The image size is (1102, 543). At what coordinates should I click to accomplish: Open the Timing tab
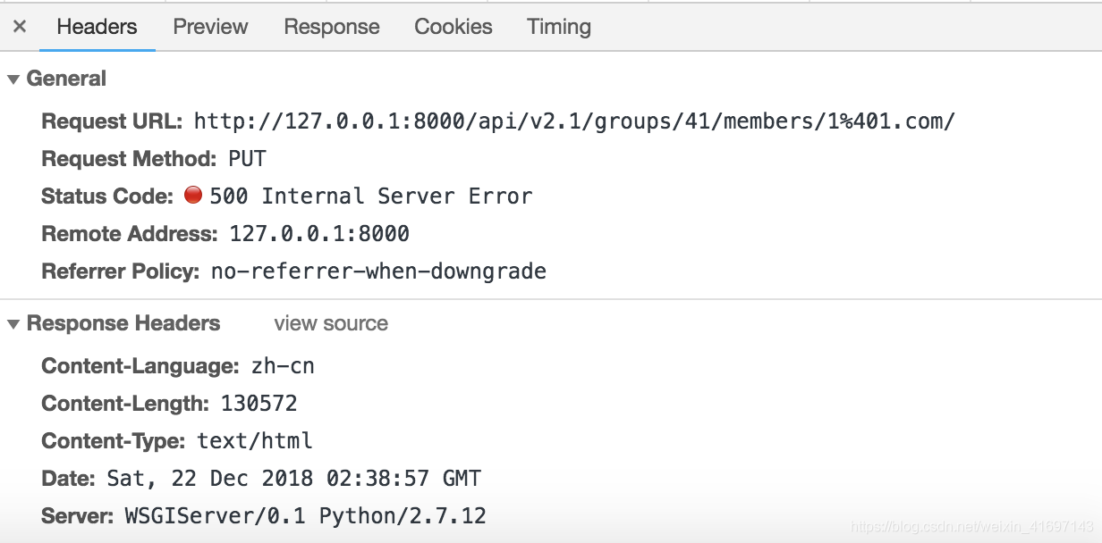558,27
